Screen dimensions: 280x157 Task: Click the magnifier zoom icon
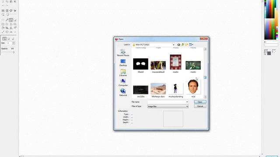(x=3, y=14)
